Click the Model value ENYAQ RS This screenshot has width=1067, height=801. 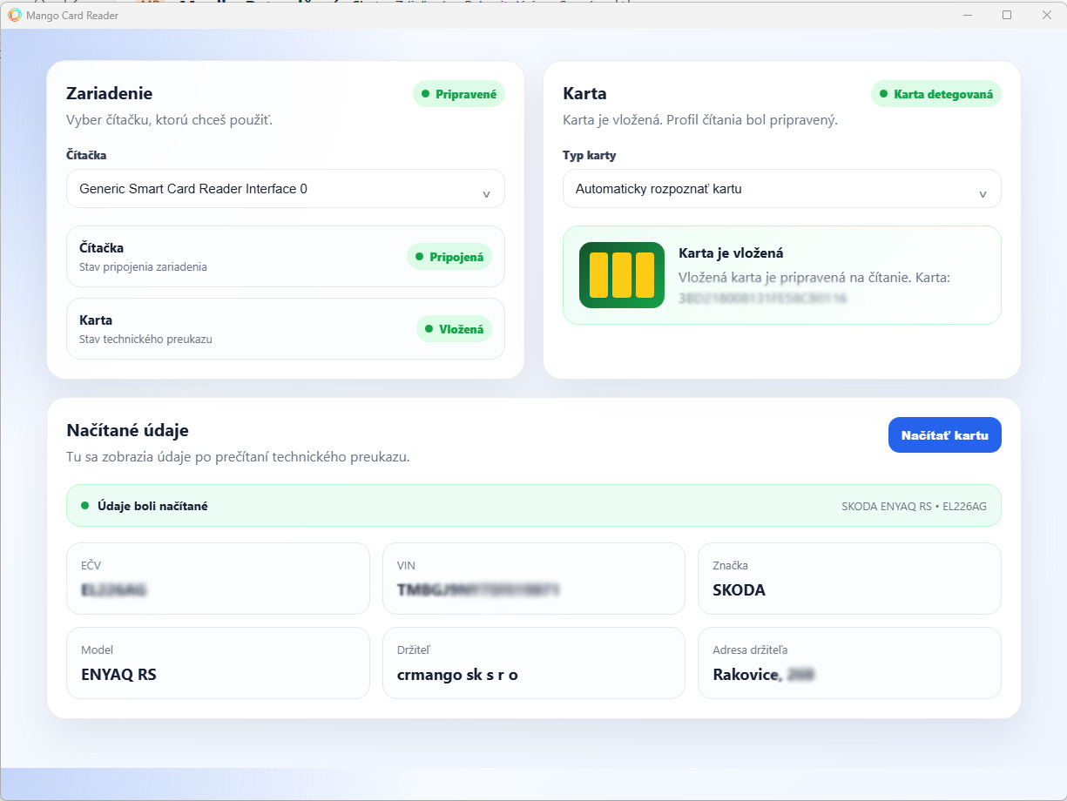tap(118, 675)
